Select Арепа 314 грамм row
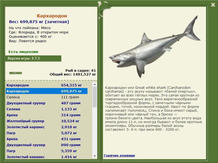This screenshot has height=163, width=218. 47,115
